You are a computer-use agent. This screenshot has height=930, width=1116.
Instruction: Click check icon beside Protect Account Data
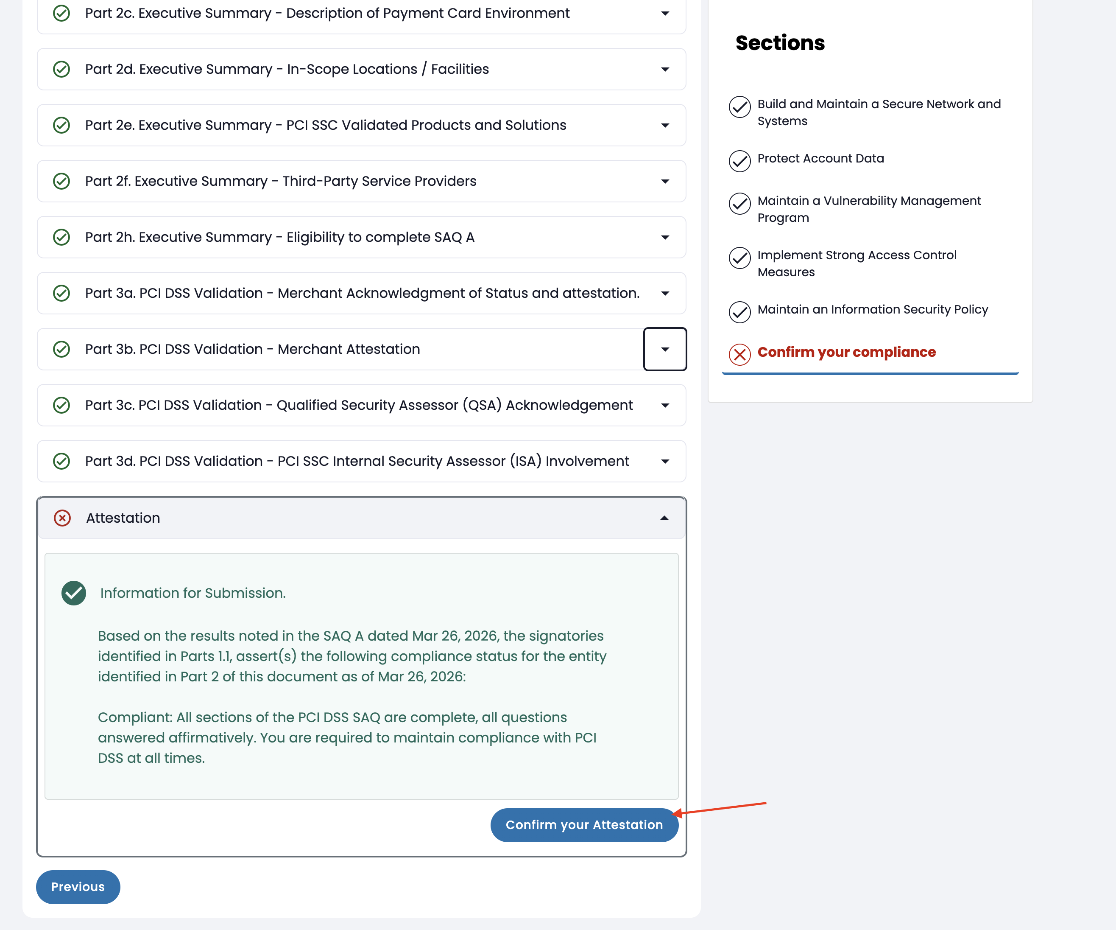(x=739, y=160)
